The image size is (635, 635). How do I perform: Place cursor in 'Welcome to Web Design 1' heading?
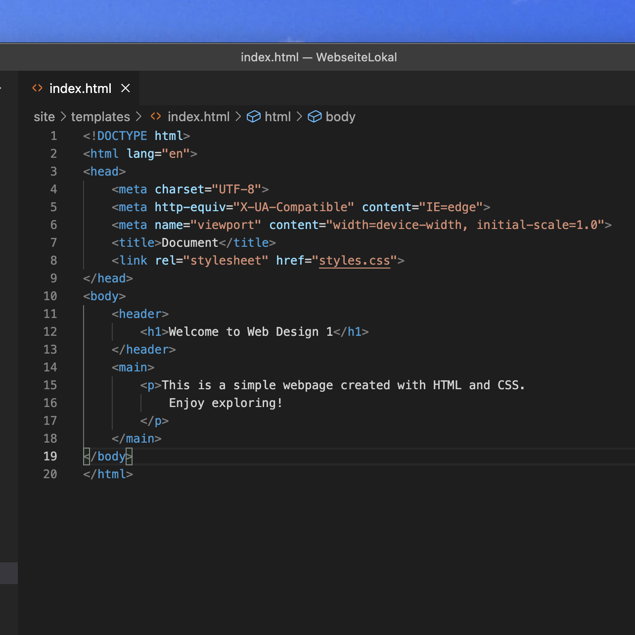coord(250,332)
